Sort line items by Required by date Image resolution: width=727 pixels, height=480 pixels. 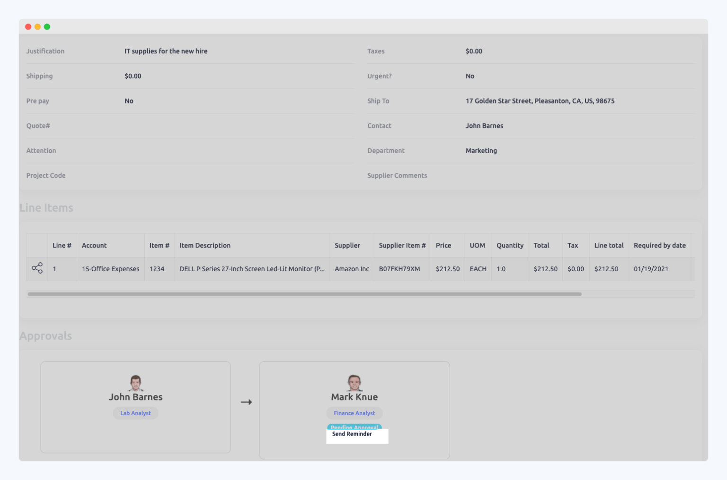coord(660,245)
